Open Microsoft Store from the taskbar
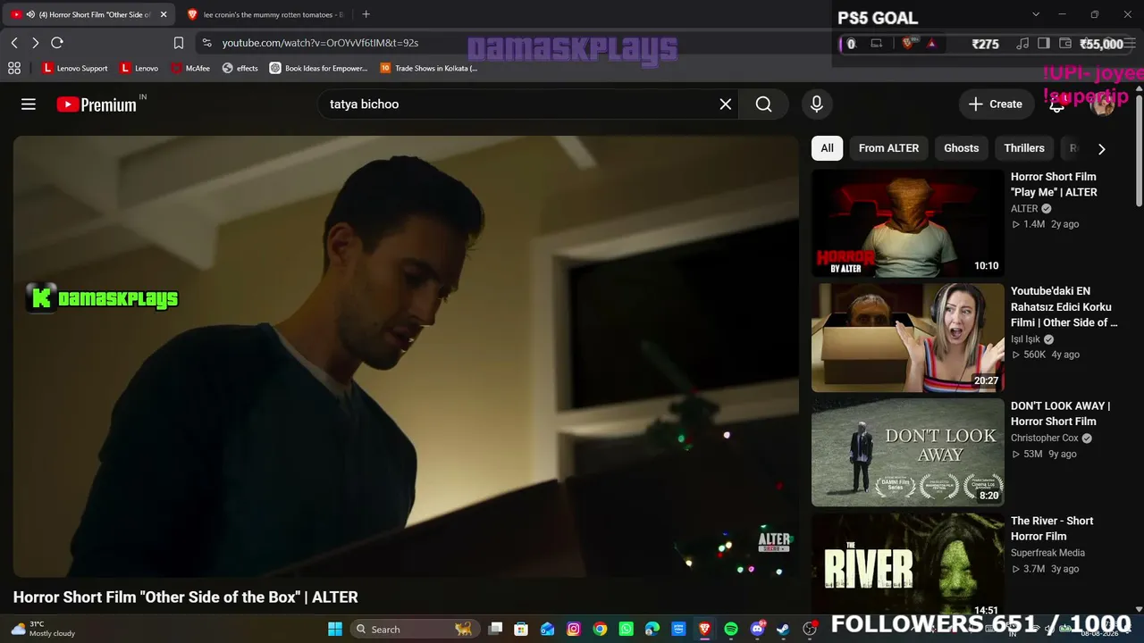 [521, 629]
